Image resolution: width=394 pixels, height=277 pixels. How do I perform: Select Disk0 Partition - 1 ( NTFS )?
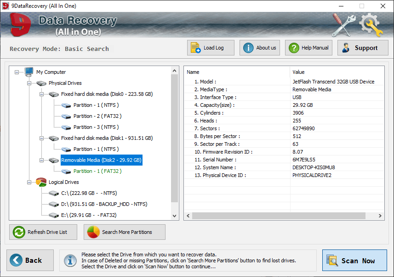pyautogui.click(x=96, y=105)
